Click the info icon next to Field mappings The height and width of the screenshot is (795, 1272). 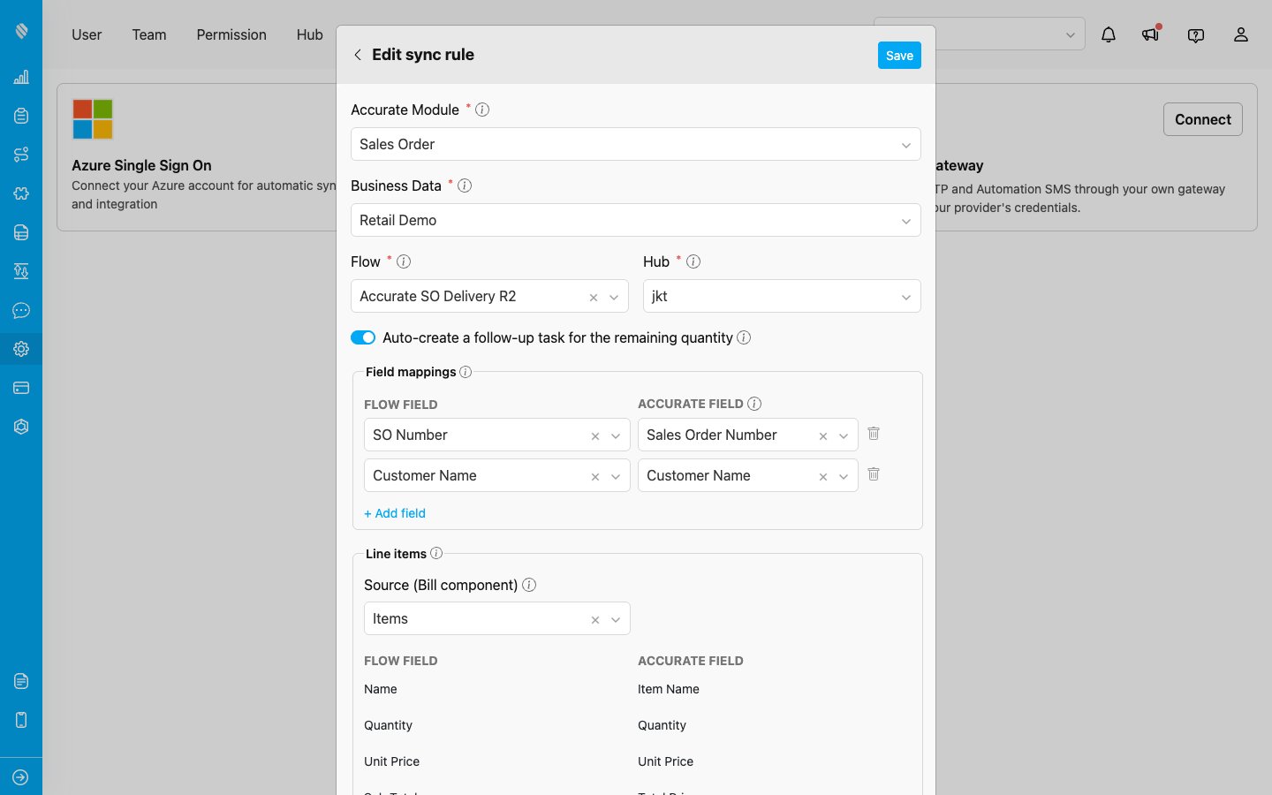(x=466, y=372)
